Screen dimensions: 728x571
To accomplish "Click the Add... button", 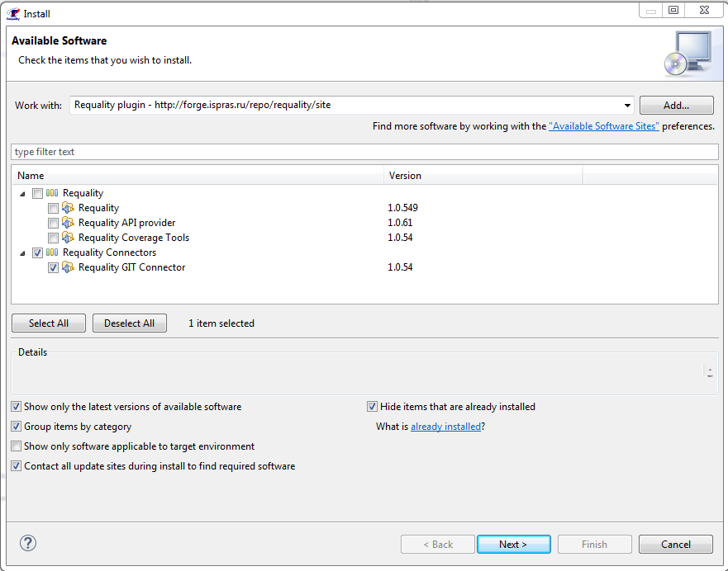I will click(676, 106).
